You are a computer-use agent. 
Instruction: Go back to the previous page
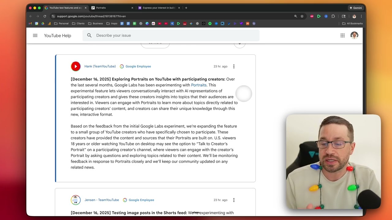31,16
